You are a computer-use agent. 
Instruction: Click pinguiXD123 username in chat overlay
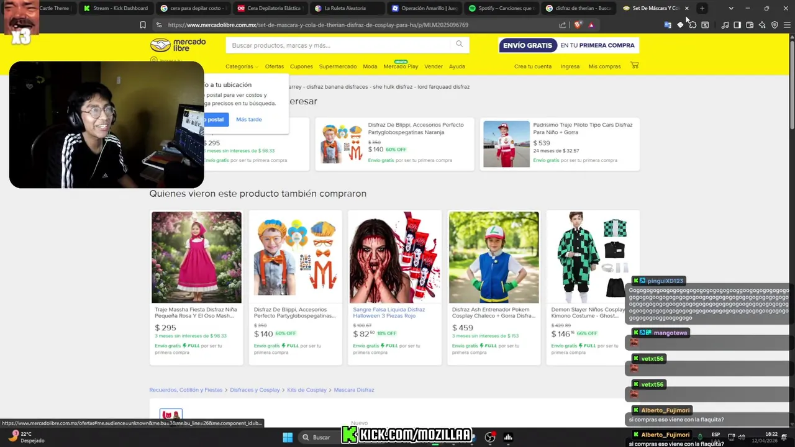click(x=665, y=281)
